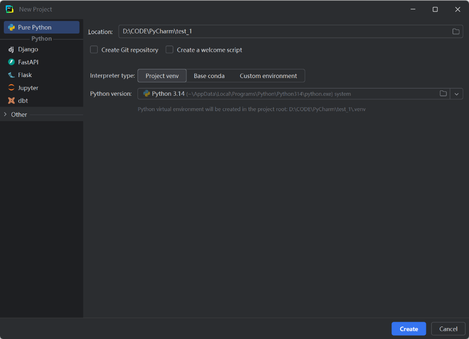469x339 pixels.
Task: Enable Create Git repository checkbox
Action: 94,50
